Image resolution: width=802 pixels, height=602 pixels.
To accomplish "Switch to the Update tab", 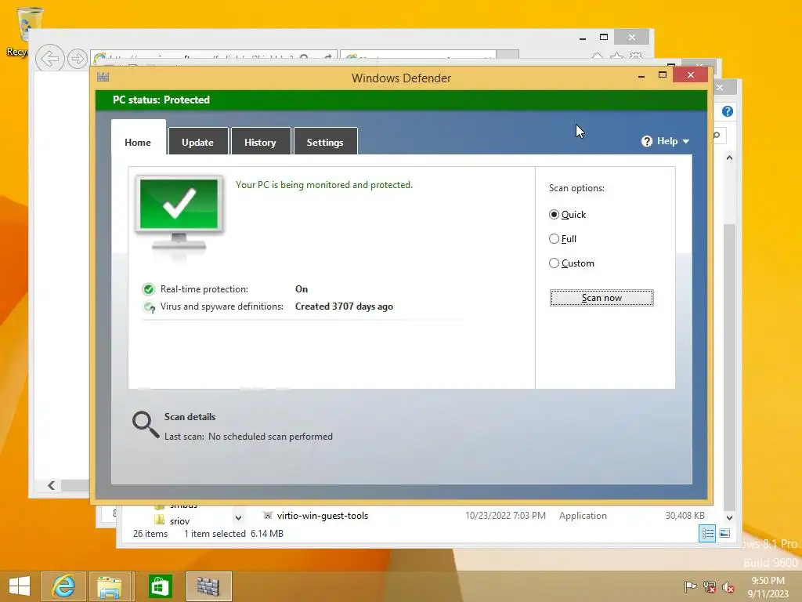I will (x=198, y=142).
